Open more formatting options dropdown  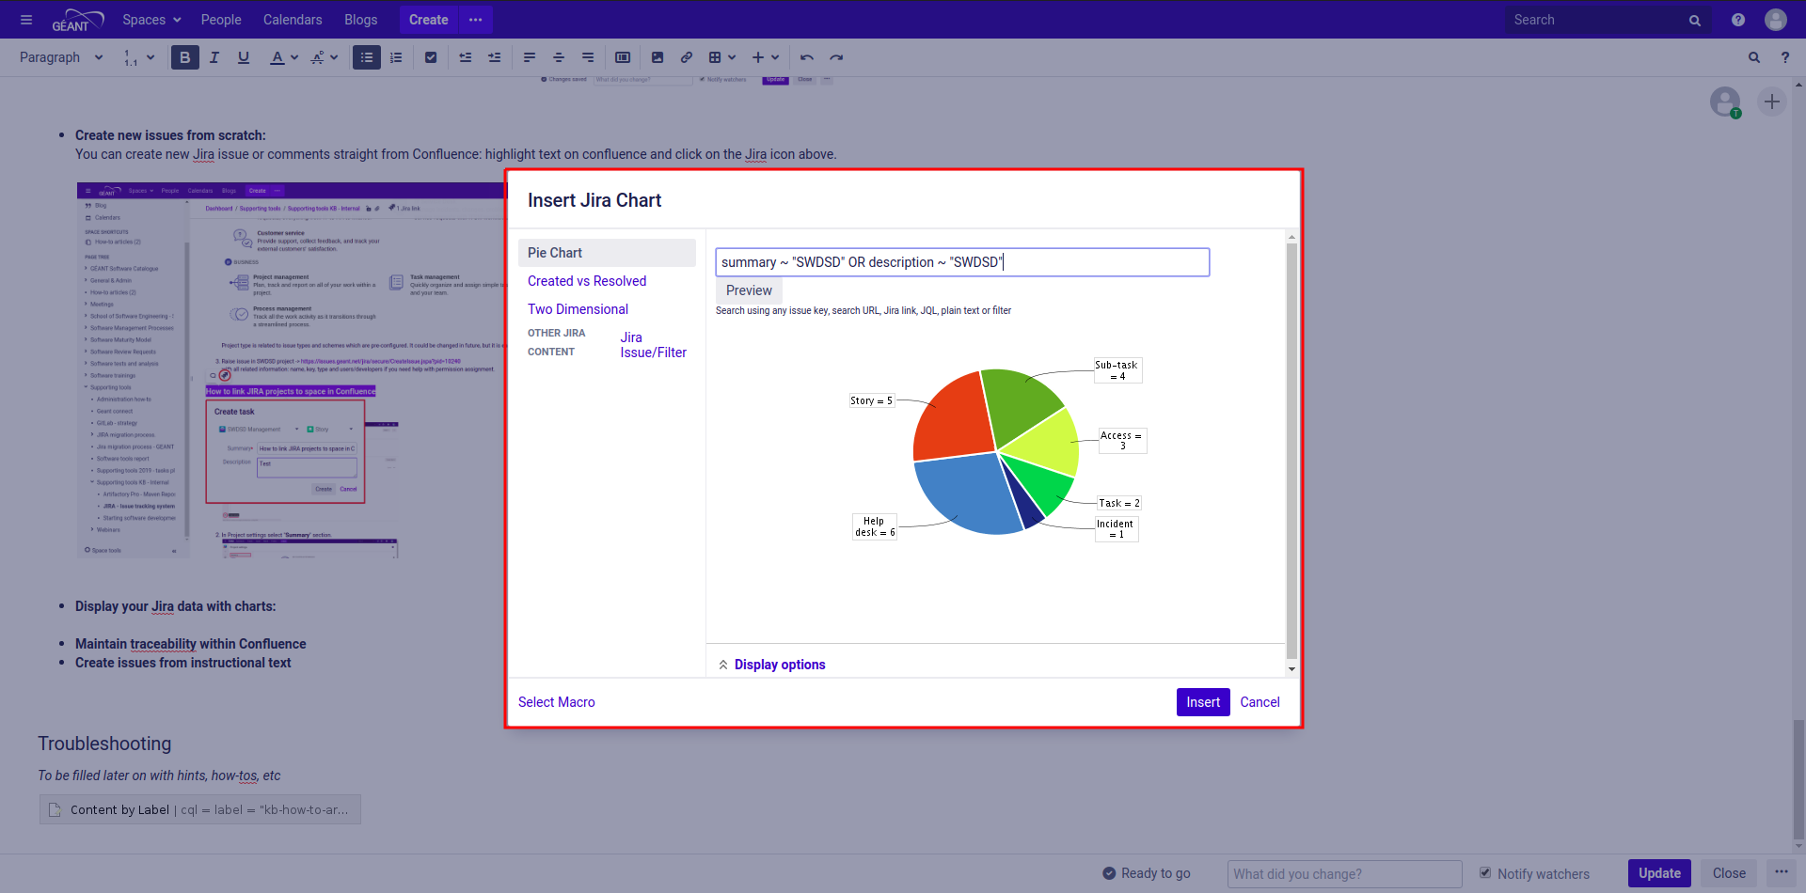324,57
